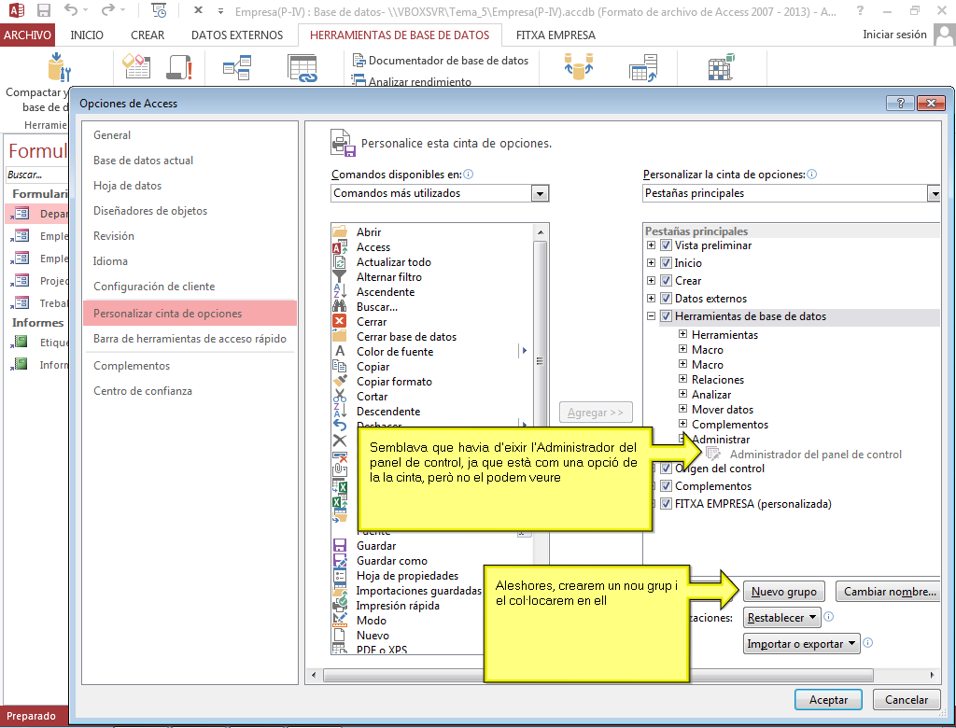956x728 pixels.
Task: Click the dialog horizontal scrollbar
Action: (x=624, y=675)
